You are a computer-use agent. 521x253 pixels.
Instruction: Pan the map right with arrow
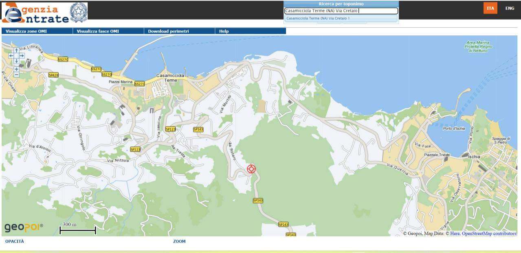tap(22, 56)
